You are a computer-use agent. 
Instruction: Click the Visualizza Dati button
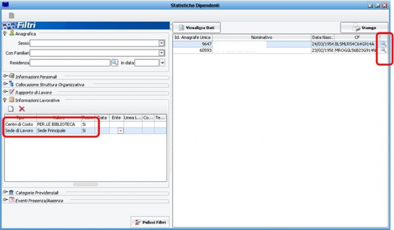tap(197, 28)
